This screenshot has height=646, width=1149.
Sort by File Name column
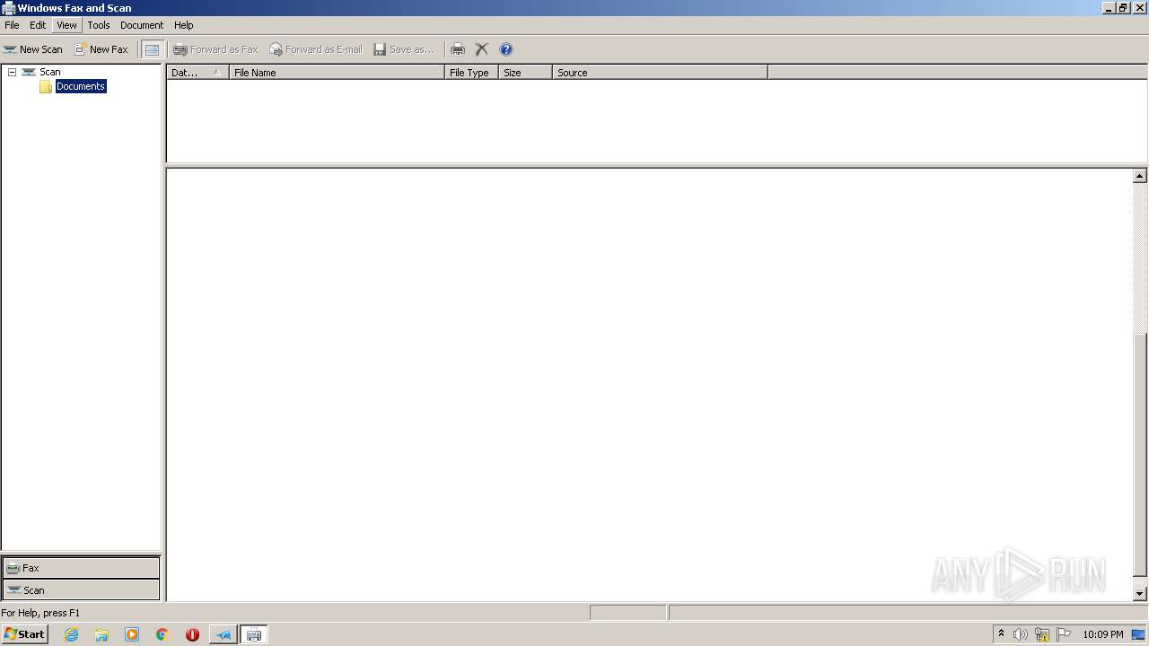[x=337, y=73]
